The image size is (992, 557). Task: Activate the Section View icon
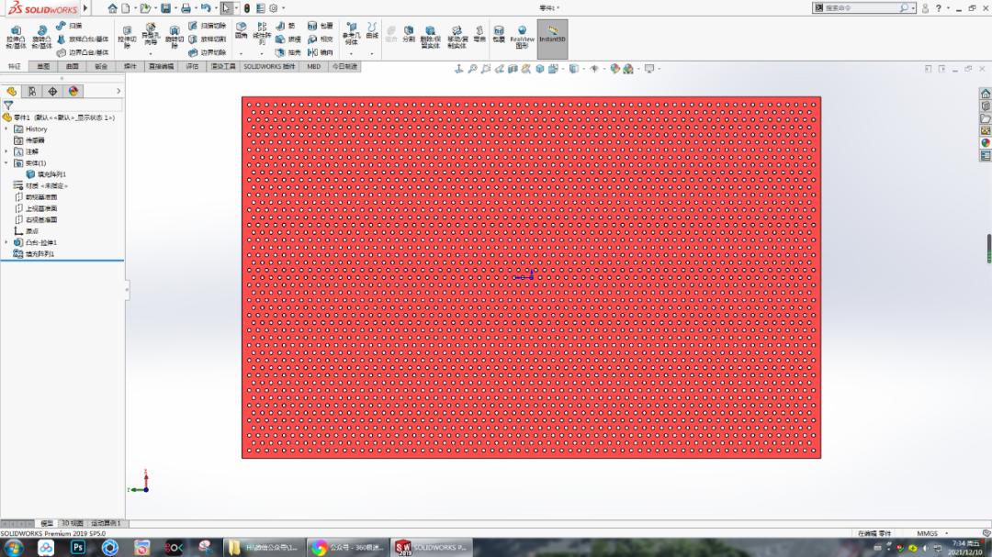point(512,68)
